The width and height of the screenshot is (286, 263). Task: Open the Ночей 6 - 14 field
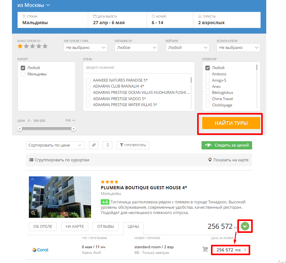tap(170, 20)
